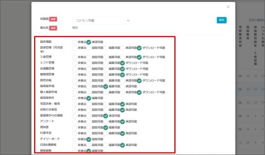The height and width of the screenshot is (155, 265).
Task: Select 非表示 for 指導案例文
Action: [75, 98]
